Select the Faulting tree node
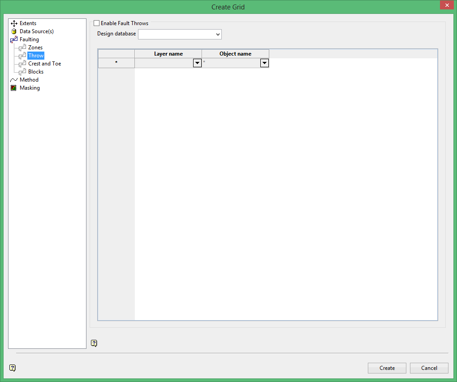 click(29, 39)
